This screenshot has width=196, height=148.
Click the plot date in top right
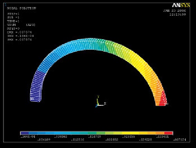(174, 11)
